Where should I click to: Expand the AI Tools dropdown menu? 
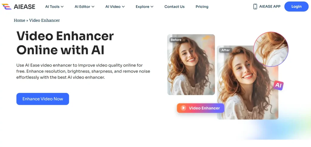54,7
